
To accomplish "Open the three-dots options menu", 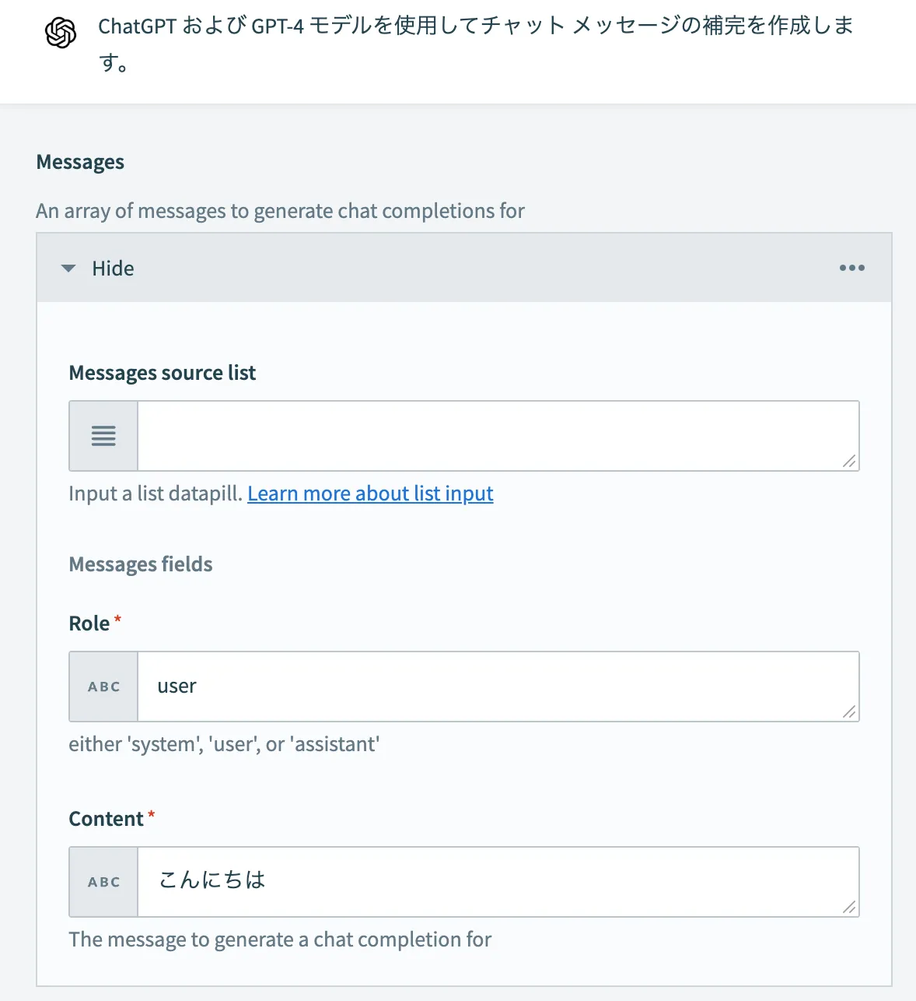I will click(x=851, y=268).
